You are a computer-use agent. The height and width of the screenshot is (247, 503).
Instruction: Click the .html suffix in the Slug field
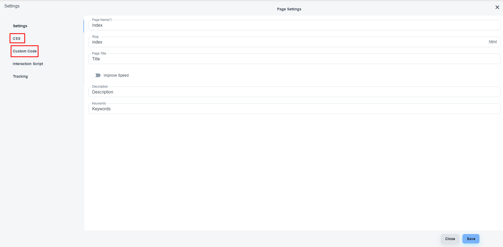(x=492, y=42)
